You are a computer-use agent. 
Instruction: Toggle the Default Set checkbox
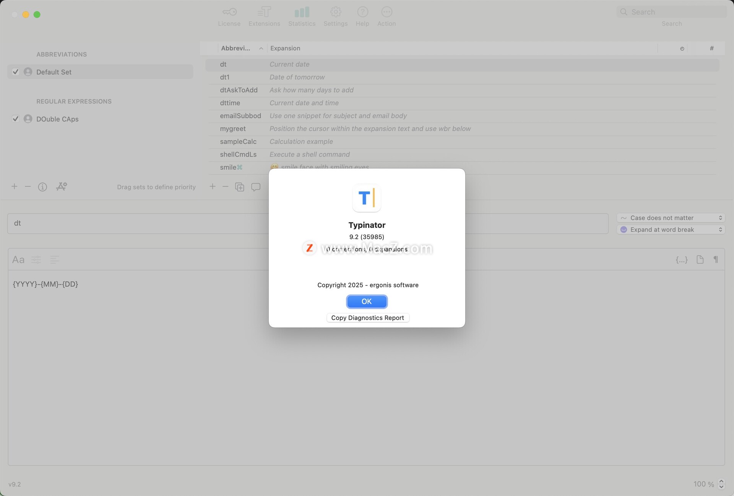[x=16, y=72]
